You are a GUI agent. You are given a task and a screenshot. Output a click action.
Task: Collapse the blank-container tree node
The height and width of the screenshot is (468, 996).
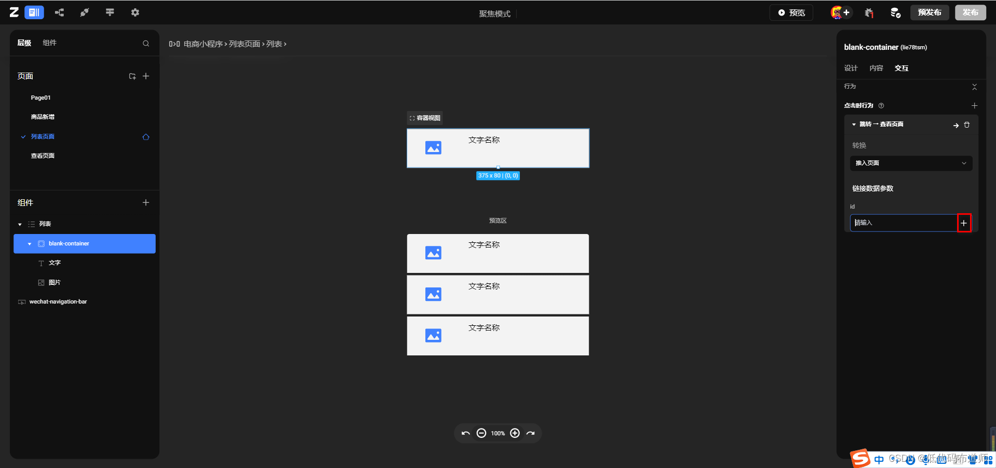30,244
